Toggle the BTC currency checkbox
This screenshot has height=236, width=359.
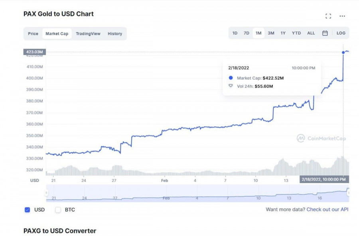(x=58, y=210)
